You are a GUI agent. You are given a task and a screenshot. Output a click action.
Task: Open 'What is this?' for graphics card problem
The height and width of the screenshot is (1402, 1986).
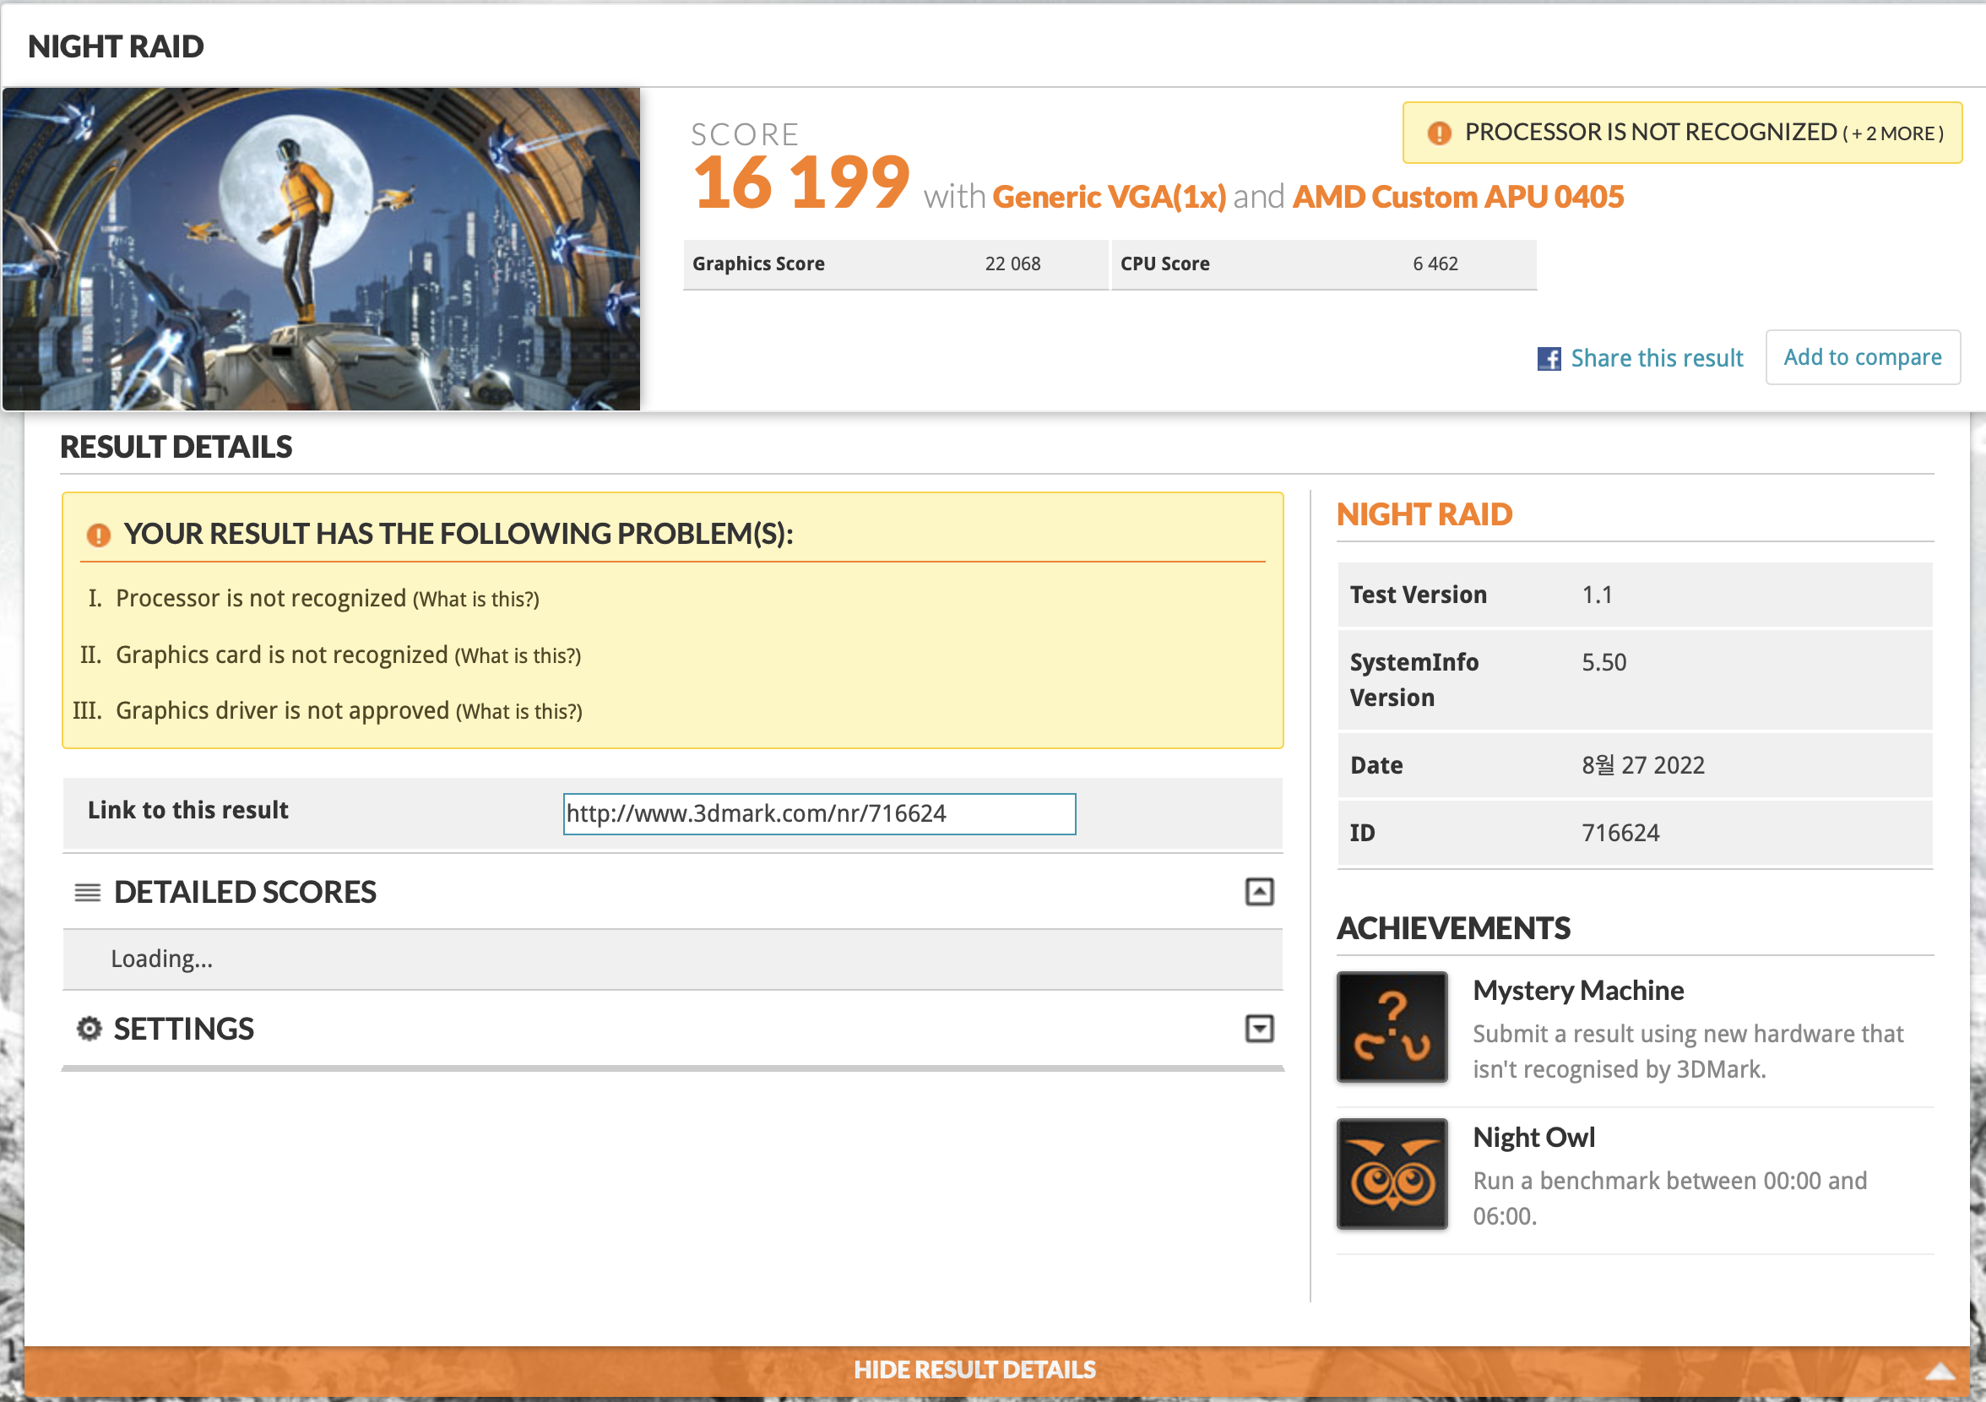(518, 656)
